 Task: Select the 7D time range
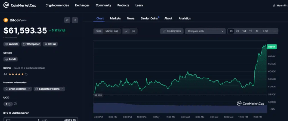click(237, 31)
